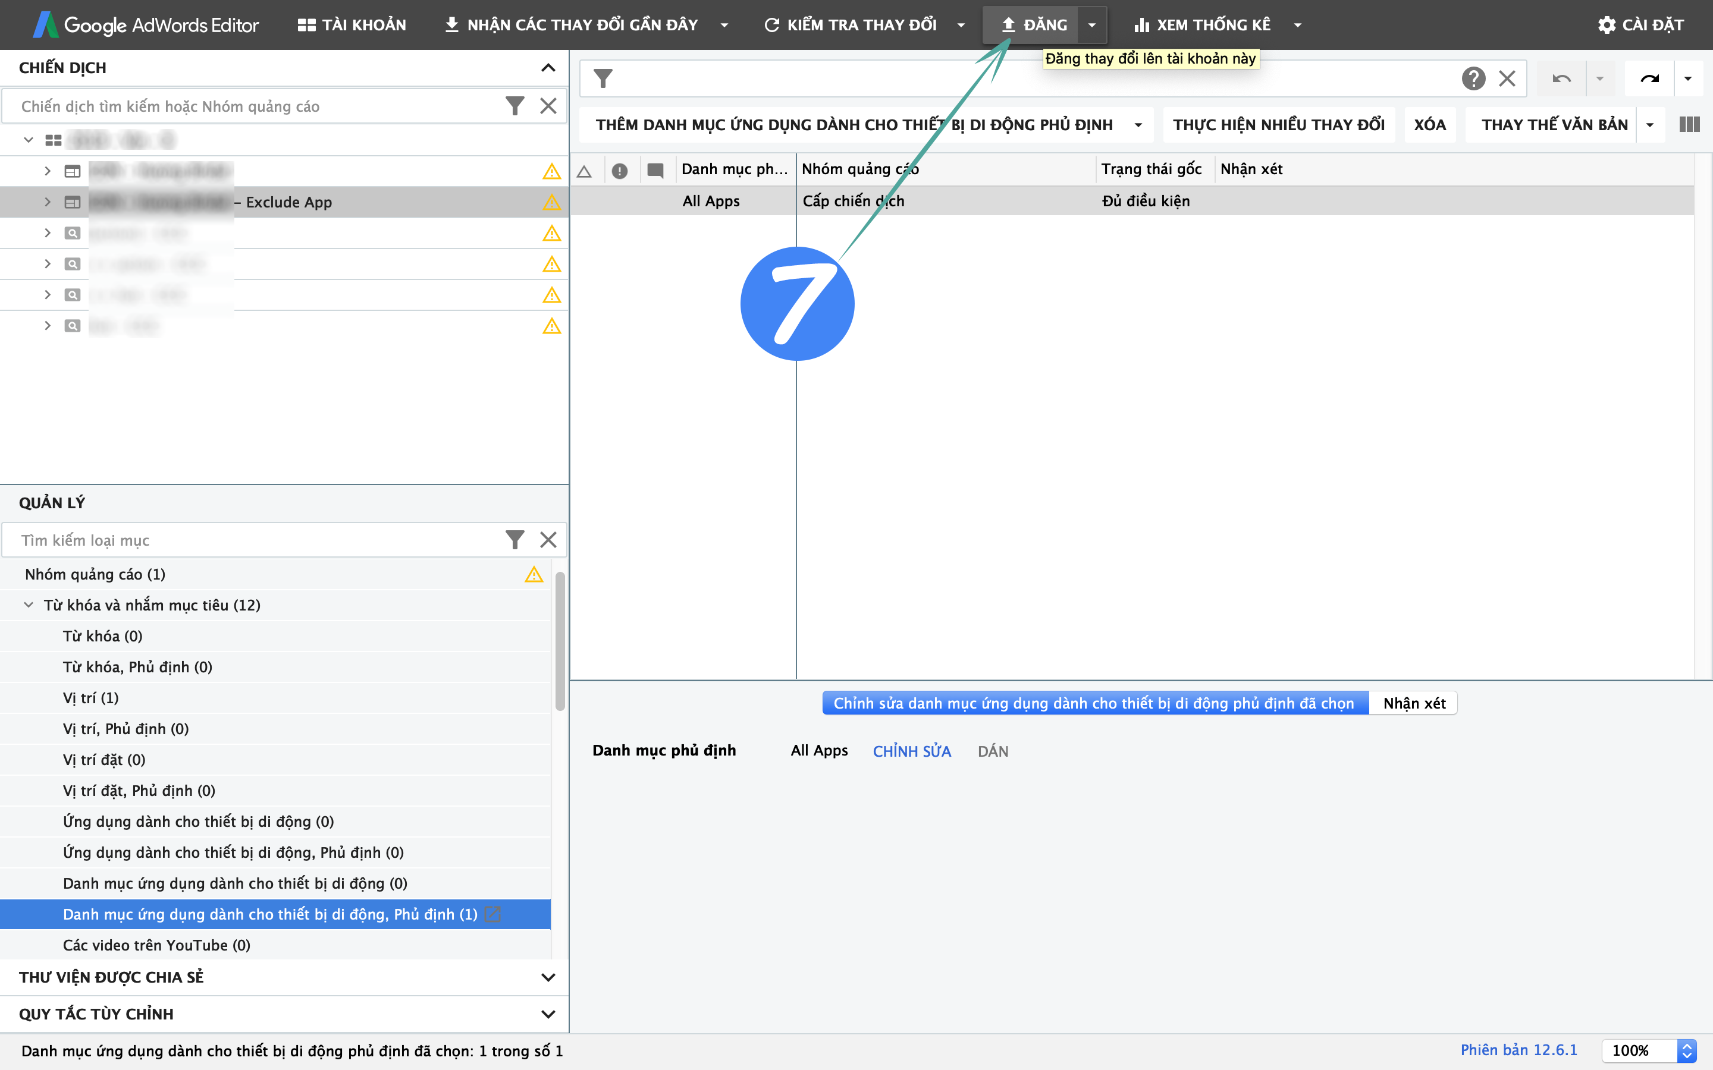Click Kiểm tra thay đổi button
This screenshot has height=1070, width=1713.
851,25
